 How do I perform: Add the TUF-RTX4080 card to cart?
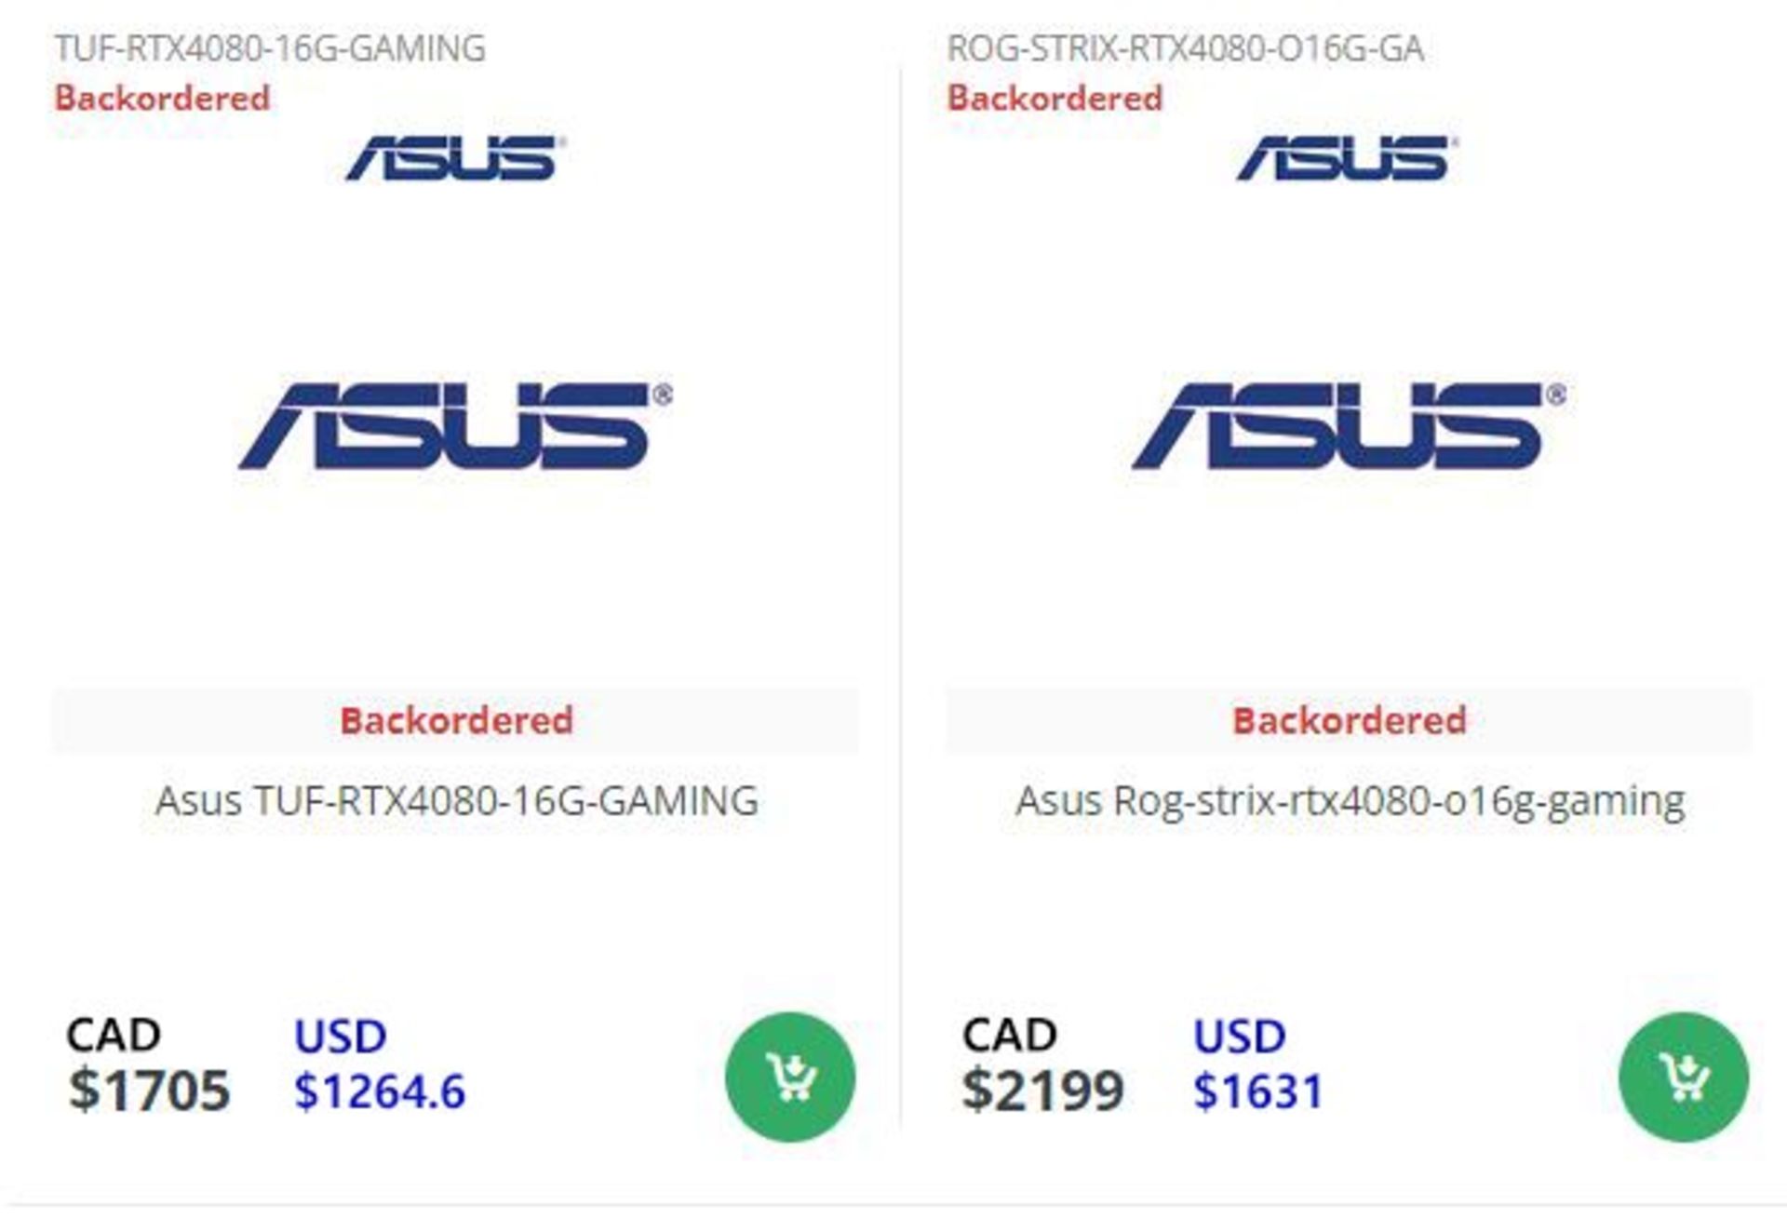[x=790, y=1077]
